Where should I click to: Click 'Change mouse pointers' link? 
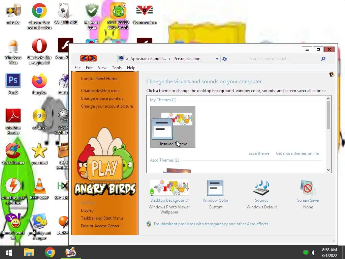[102, 98]
